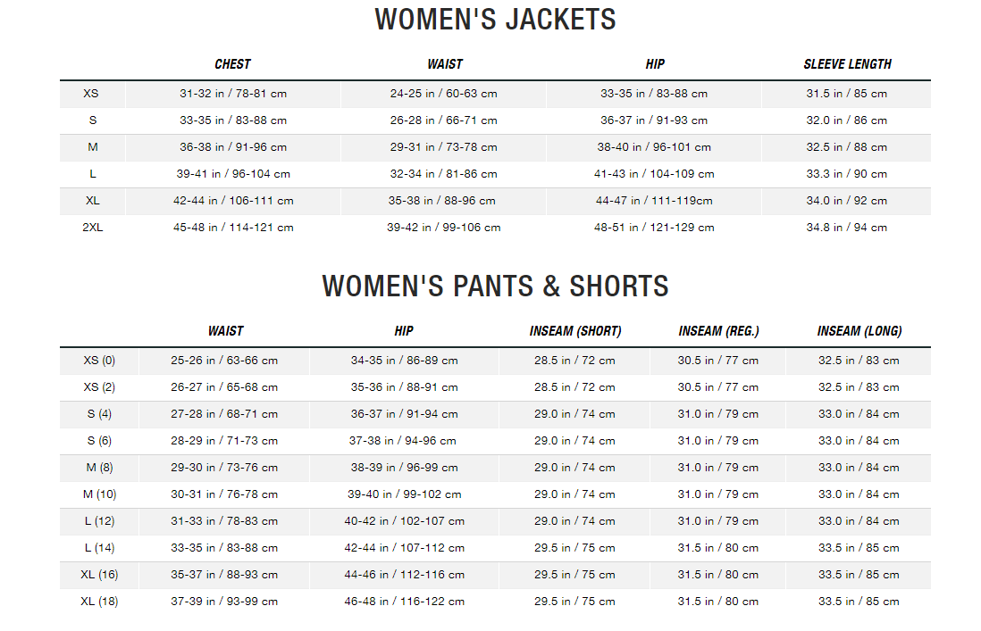Image resolution: width=981 pixels, height=631 pixels.
Task: Click the Women's Pants & Shorts heading
Action: [x=495, y=286]
